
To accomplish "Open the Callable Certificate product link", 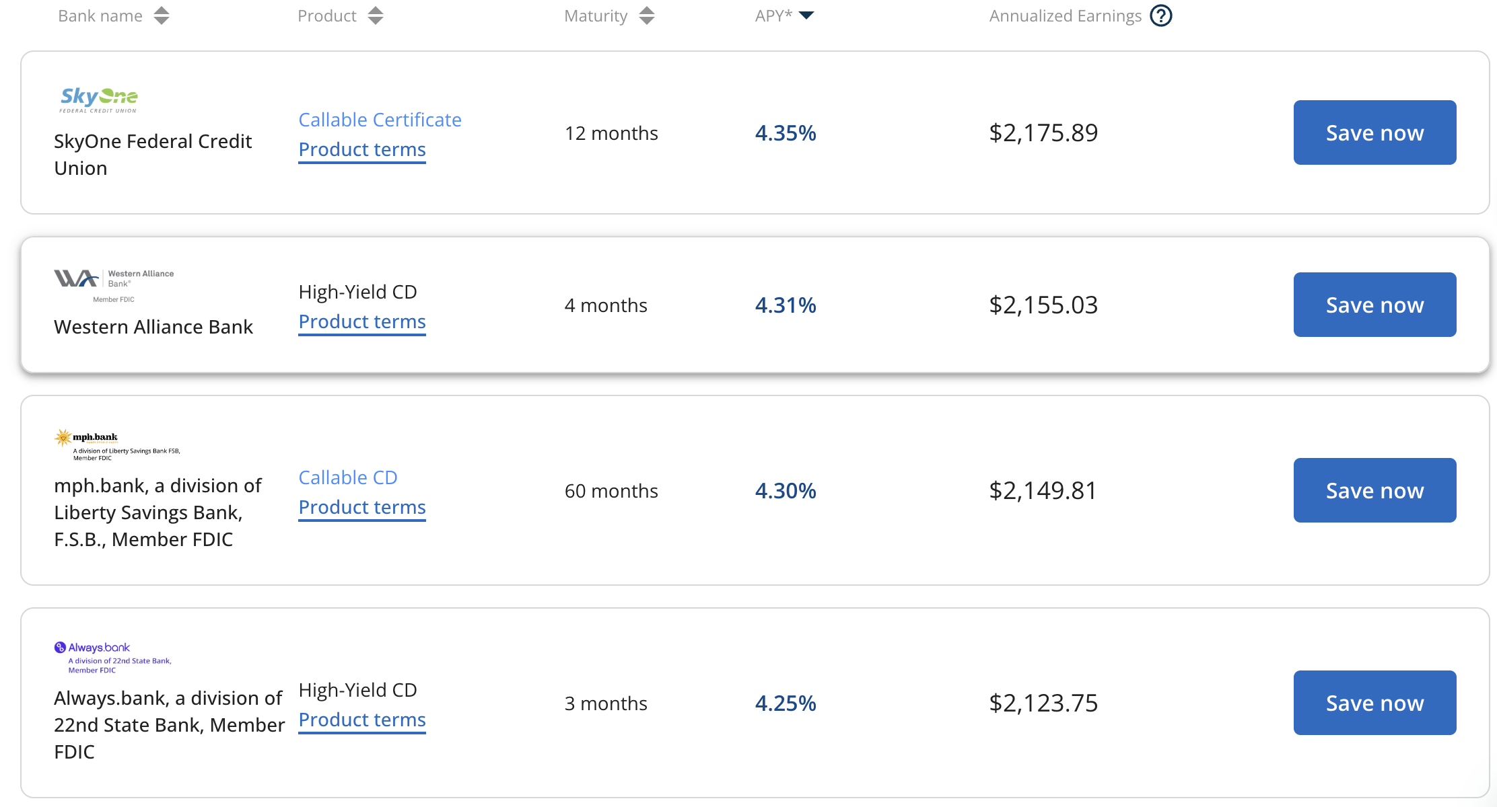I will click(x=380, y=120).
